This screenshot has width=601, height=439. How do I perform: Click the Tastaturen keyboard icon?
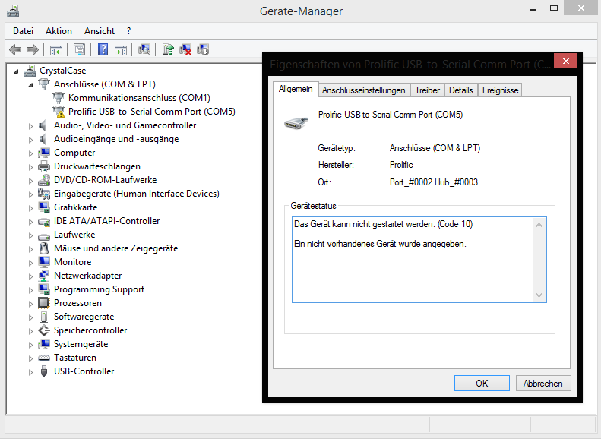(x=44, y=358)
